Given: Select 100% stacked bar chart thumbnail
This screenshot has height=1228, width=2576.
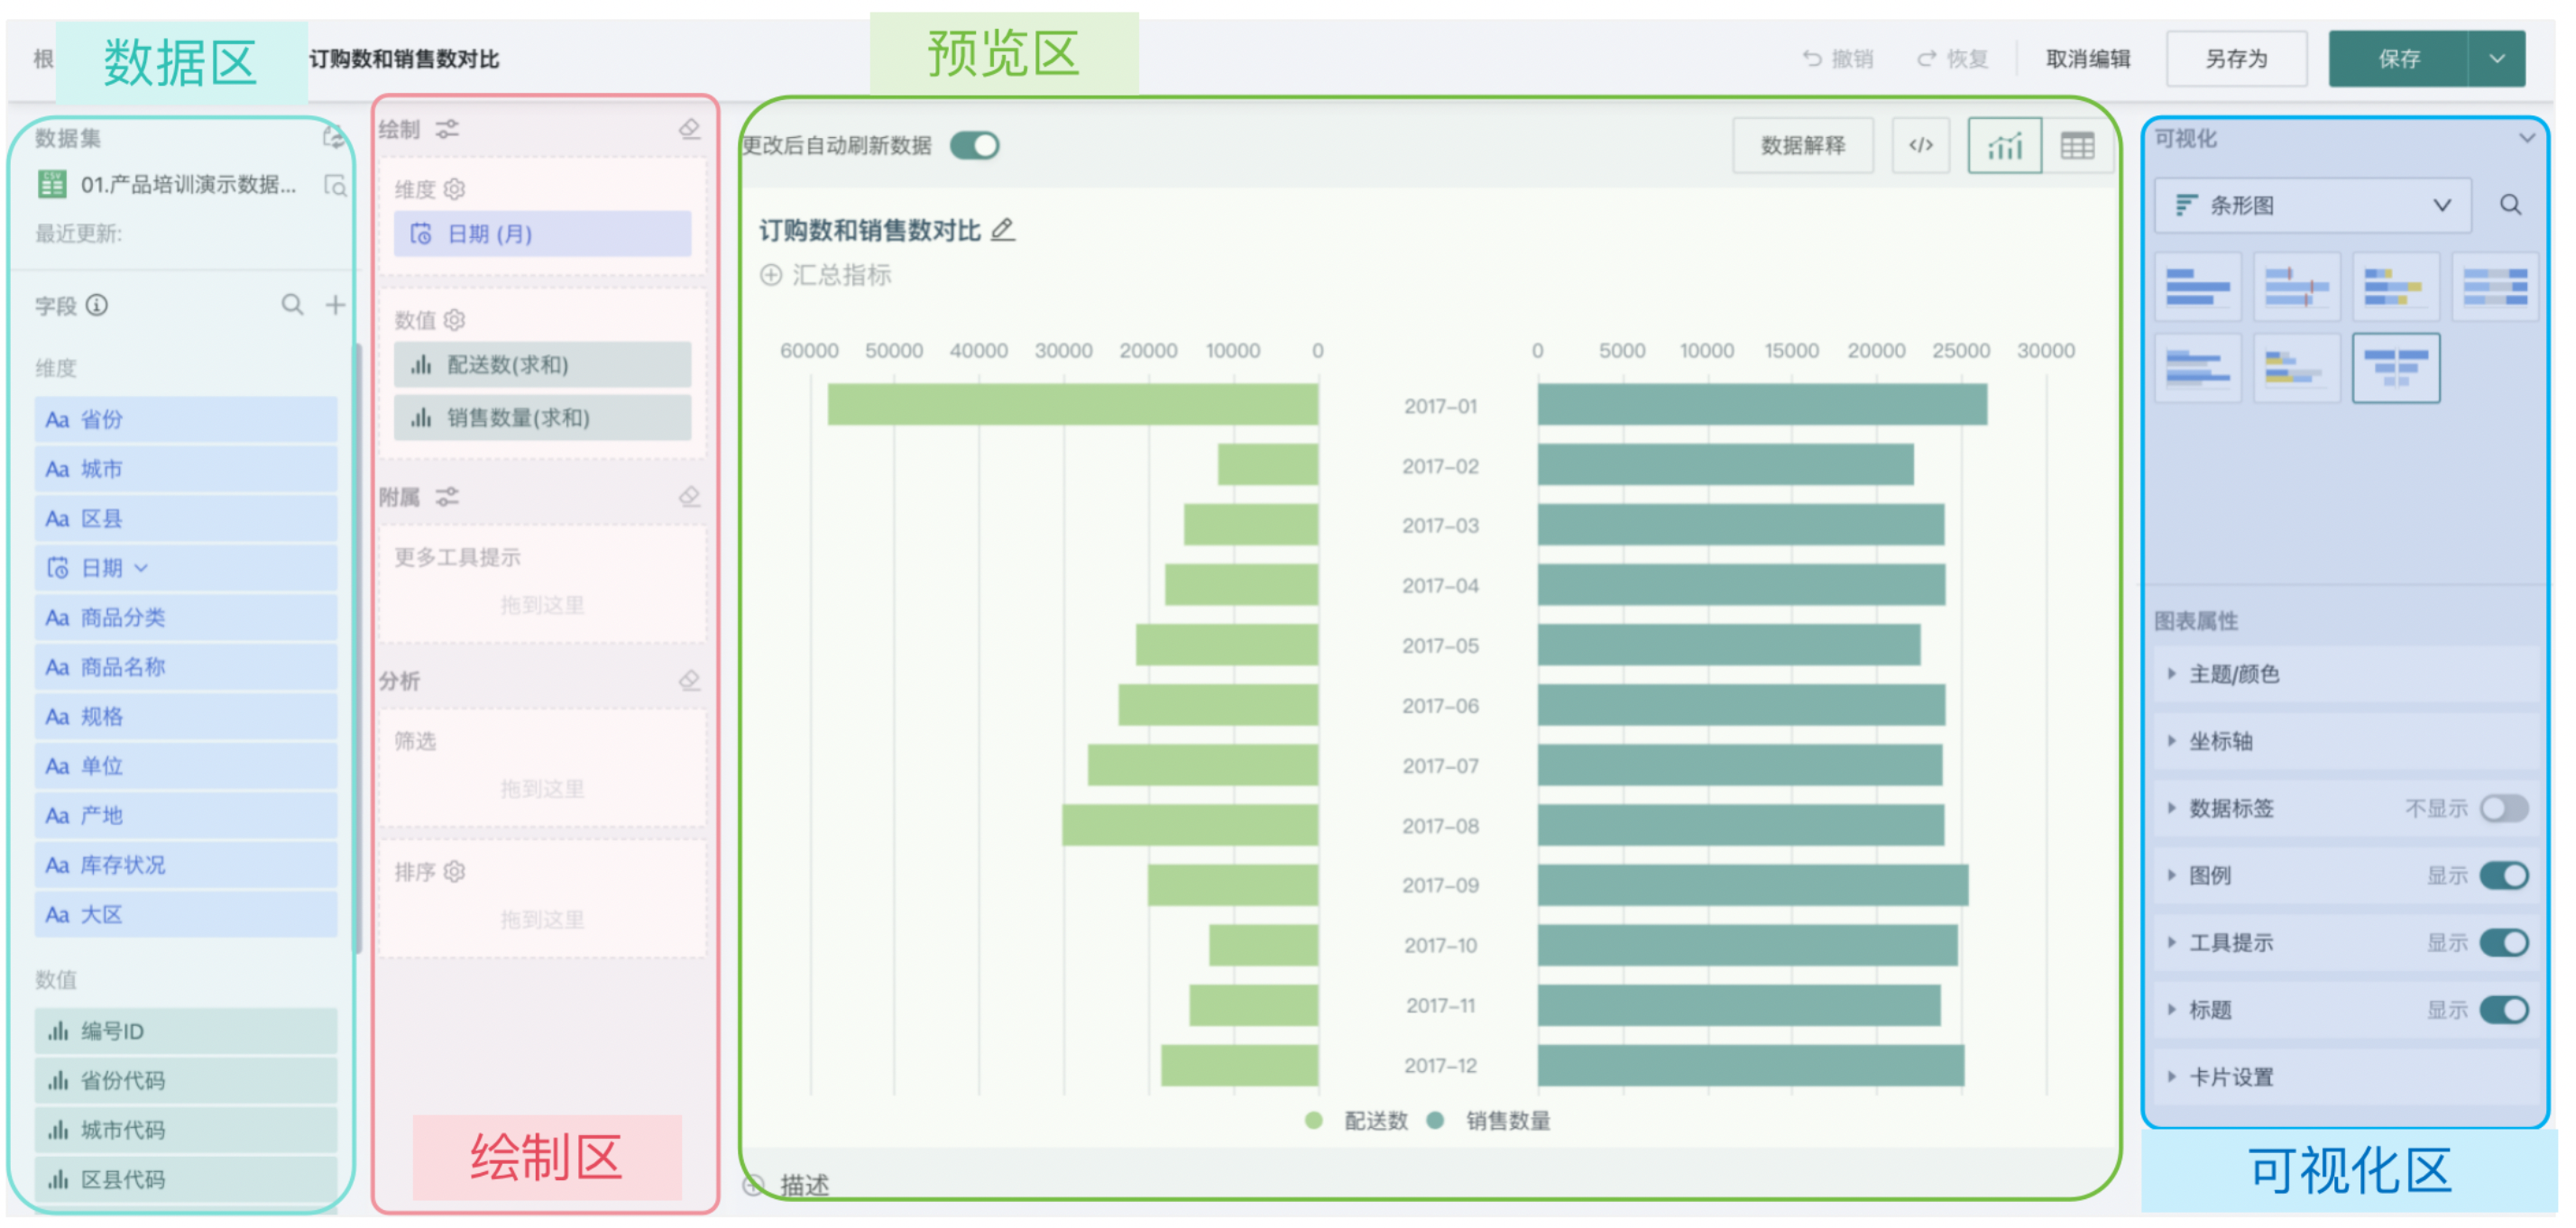Looking at the screenshot, I should pos(2495,287).
